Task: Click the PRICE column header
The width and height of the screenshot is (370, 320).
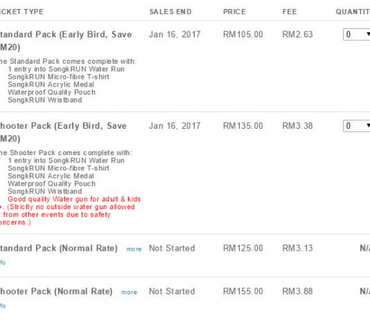Action: click(x=234, y=12)
